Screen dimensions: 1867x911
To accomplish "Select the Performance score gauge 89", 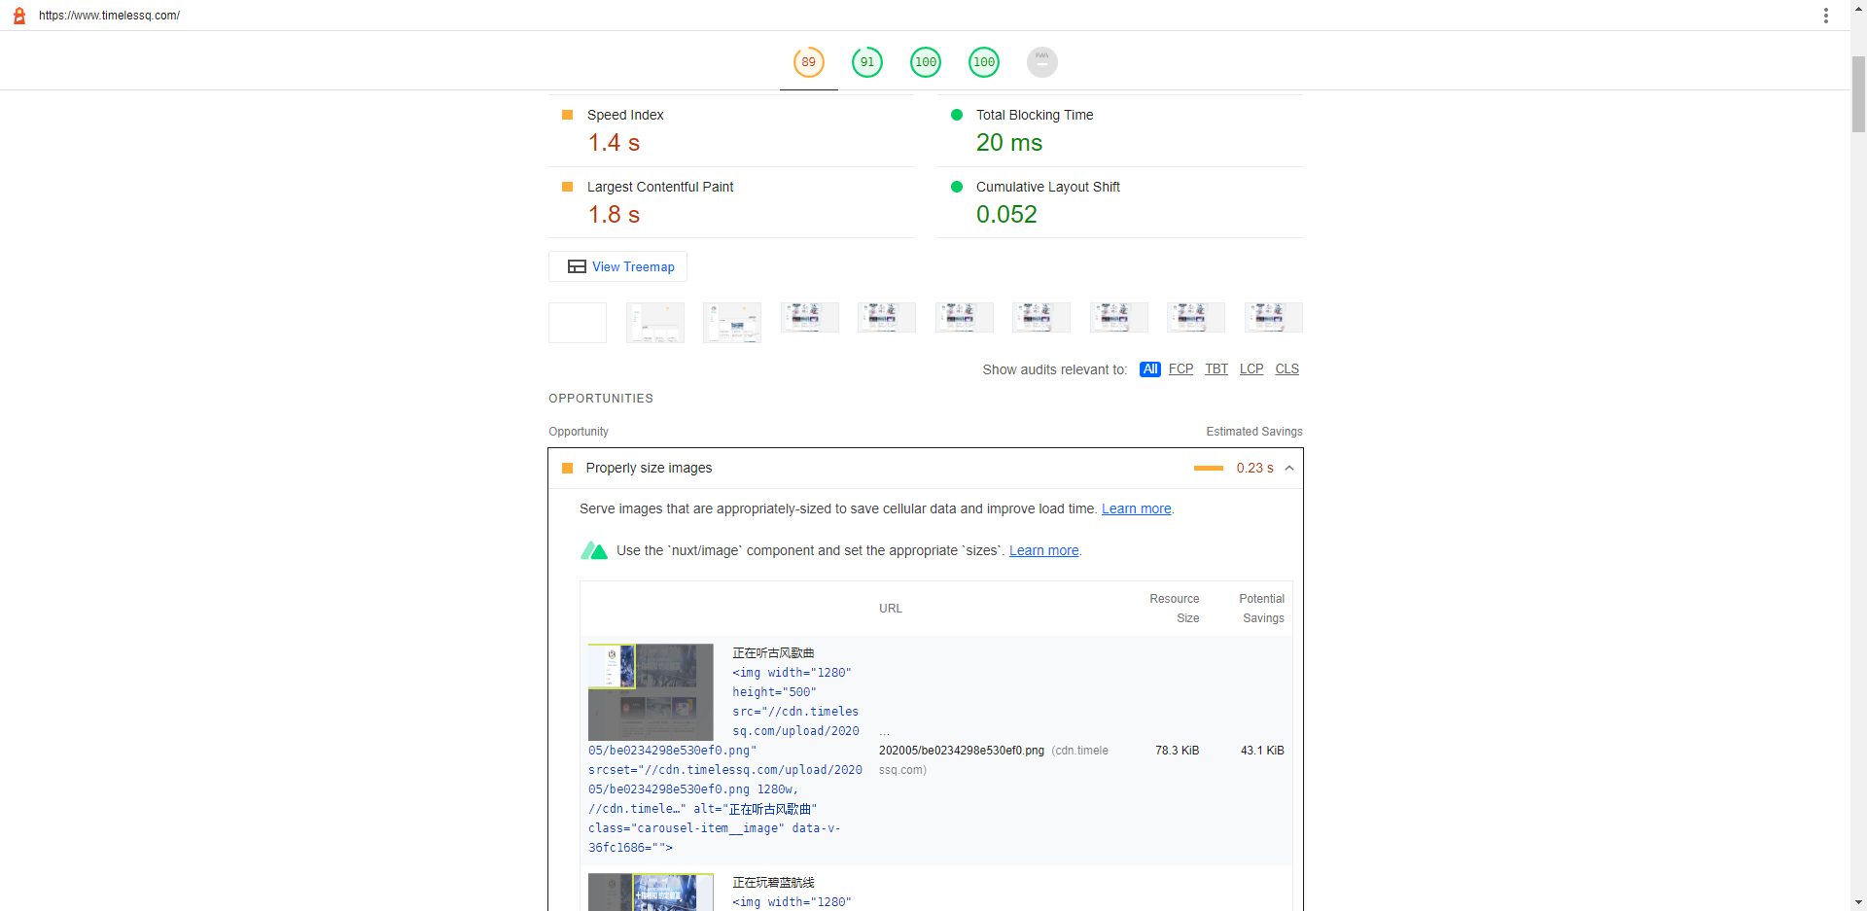I will click(809, 62).
